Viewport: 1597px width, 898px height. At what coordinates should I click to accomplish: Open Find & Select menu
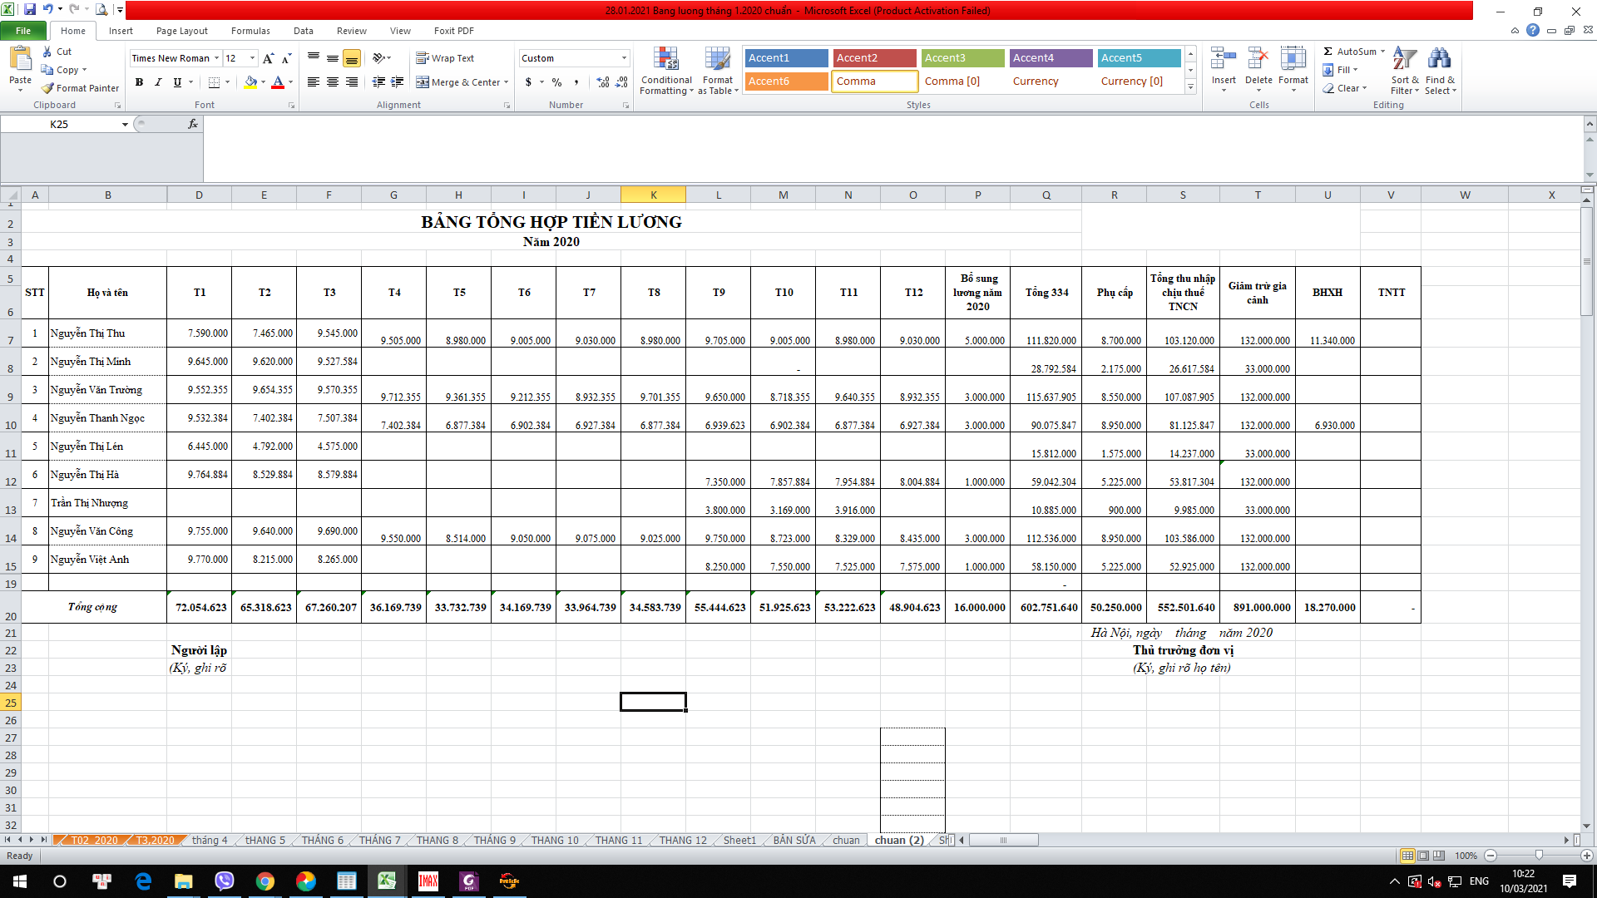[x=1441, y=71]
